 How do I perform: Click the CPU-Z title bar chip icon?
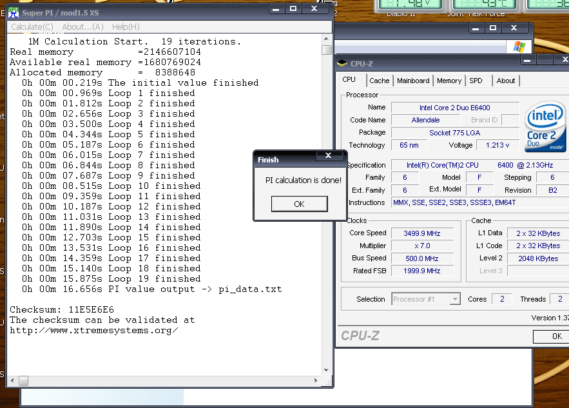point(342,64)
